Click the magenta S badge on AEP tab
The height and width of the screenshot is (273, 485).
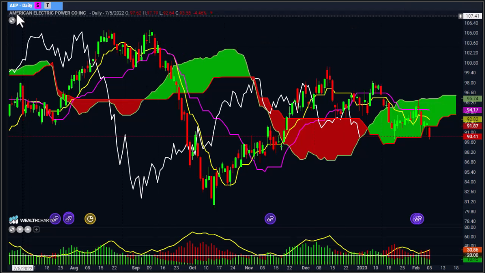(38, 5)
